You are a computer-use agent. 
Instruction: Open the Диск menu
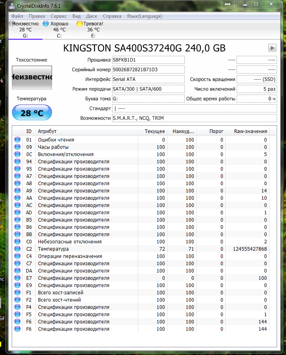[91, 16]
